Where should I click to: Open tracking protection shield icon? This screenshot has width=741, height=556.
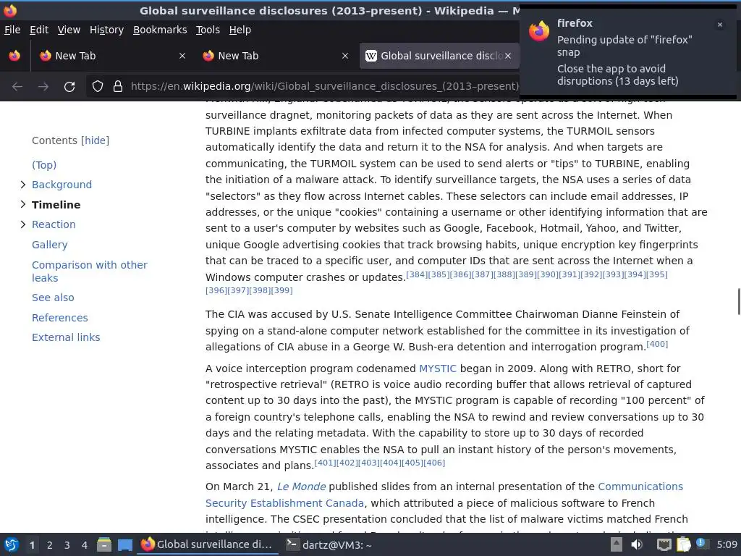pos(98,87)
